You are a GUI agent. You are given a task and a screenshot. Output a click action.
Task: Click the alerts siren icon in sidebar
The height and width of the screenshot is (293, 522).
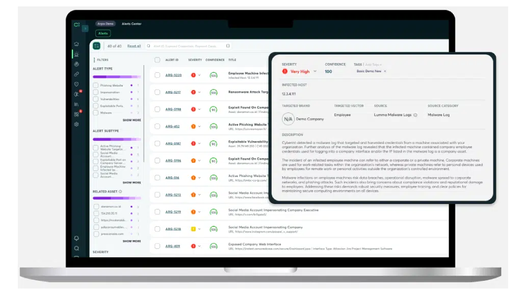click(x=76, y=54)
